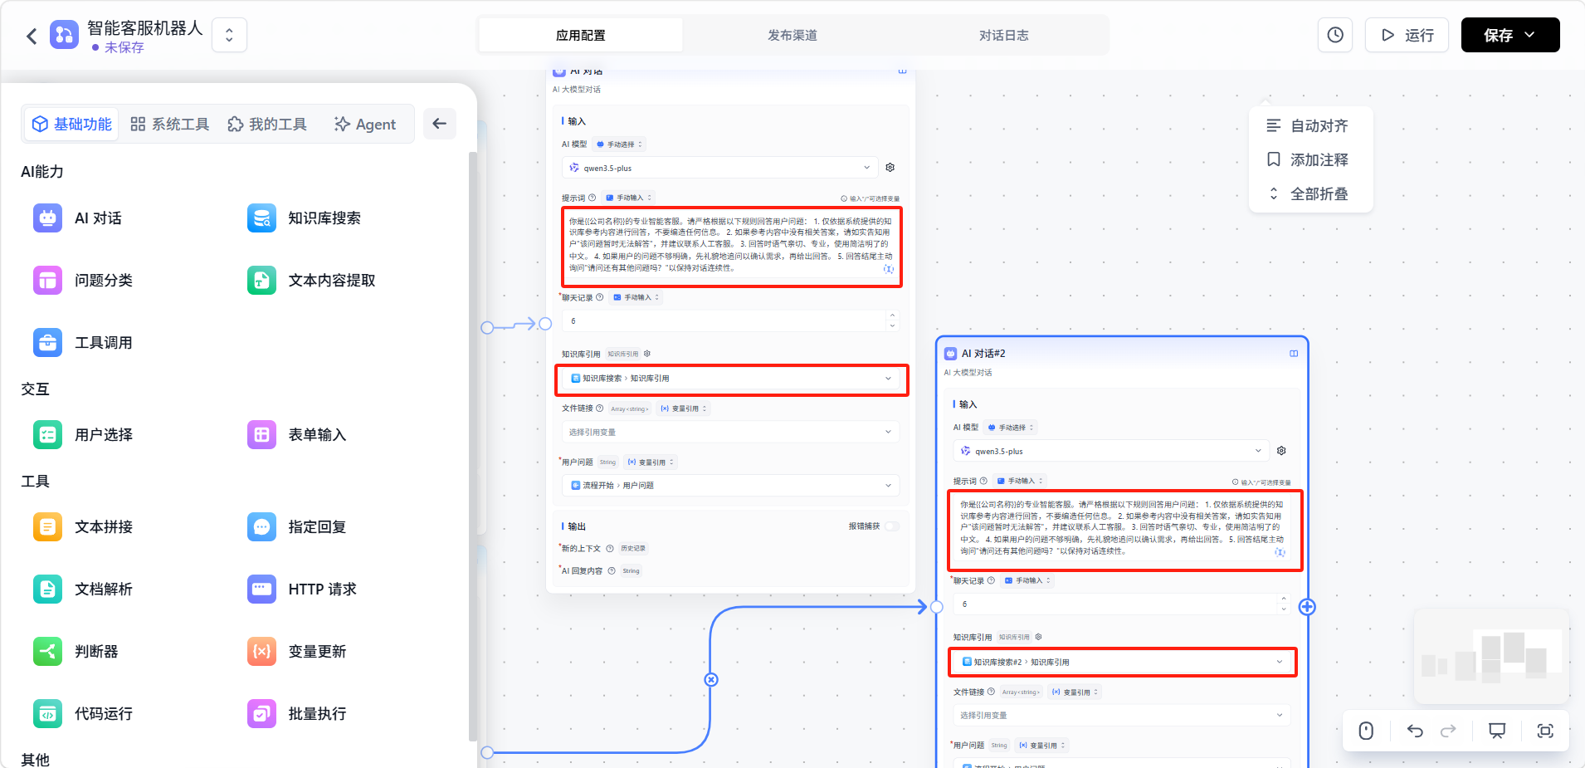Click the AI 对话 node icon
Screen dimensions: 1585x768
[47, 218]
